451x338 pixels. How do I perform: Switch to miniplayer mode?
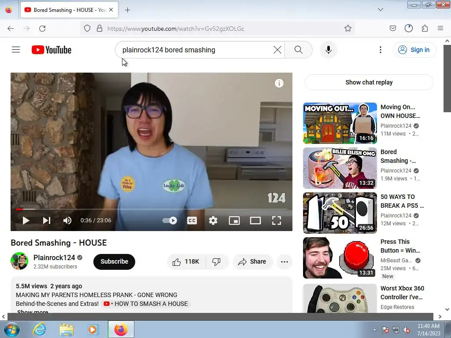pos(234,220)
